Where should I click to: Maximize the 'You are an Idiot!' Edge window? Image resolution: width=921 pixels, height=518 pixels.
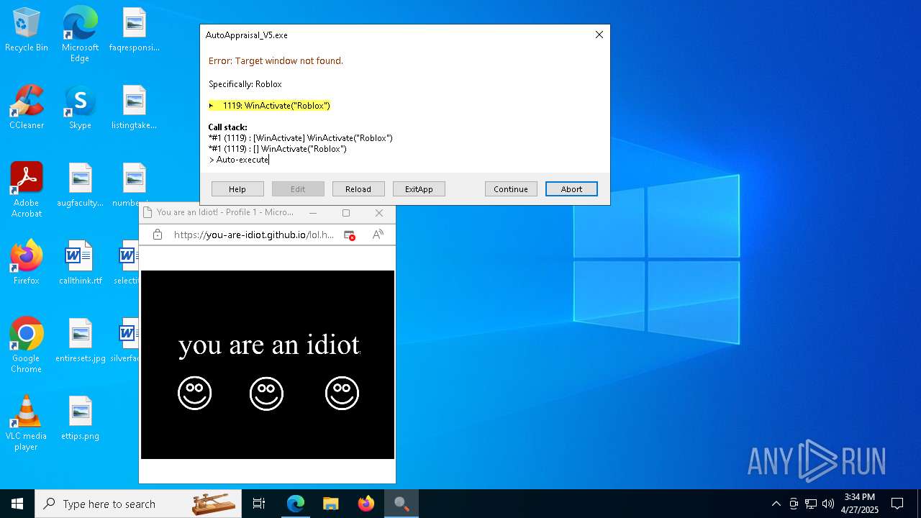coord(346,213)
